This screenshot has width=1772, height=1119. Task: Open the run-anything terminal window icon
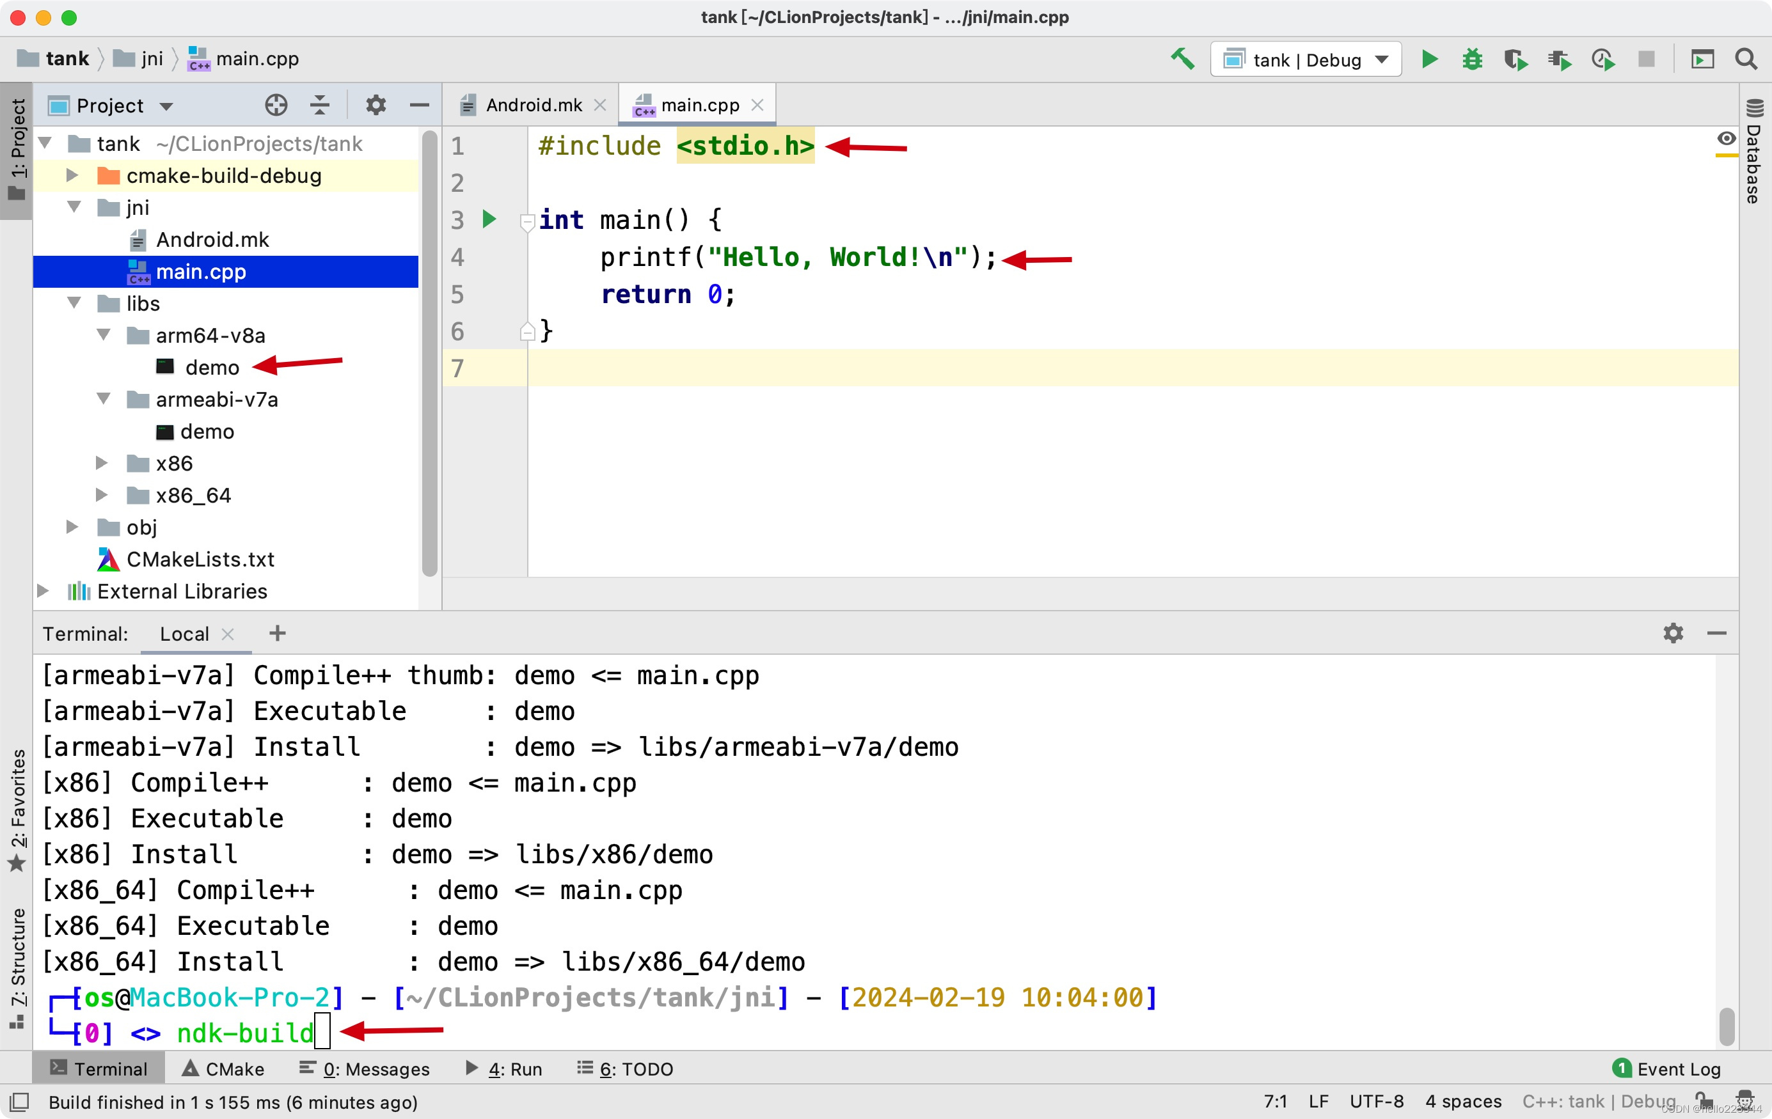point(1702,59)
